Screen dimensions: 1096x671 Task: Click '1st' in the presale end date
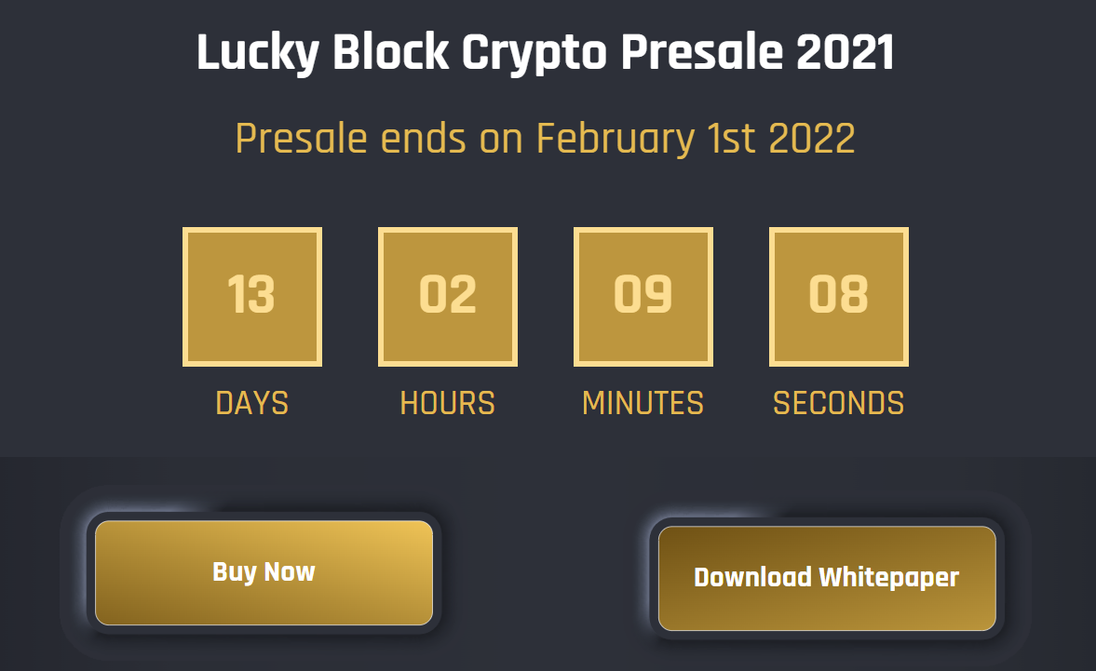point(731,138)
